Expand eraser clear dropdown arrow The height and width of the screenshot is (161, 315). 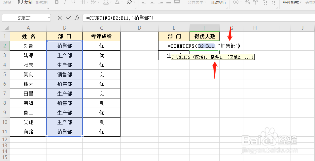click(134, 3)
